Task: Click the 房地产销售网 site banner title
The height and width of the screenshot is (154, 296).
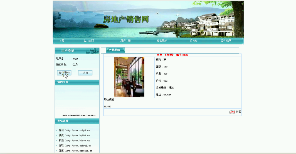Action: 126,19
